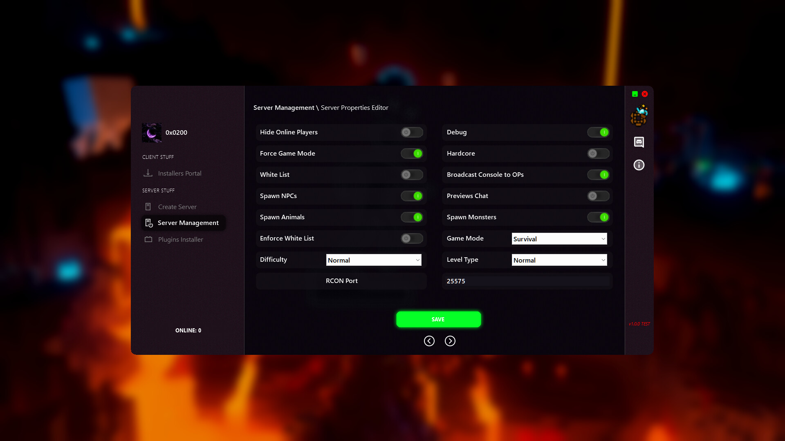Select Server Management in the sidebar

(x=188, y=223)
